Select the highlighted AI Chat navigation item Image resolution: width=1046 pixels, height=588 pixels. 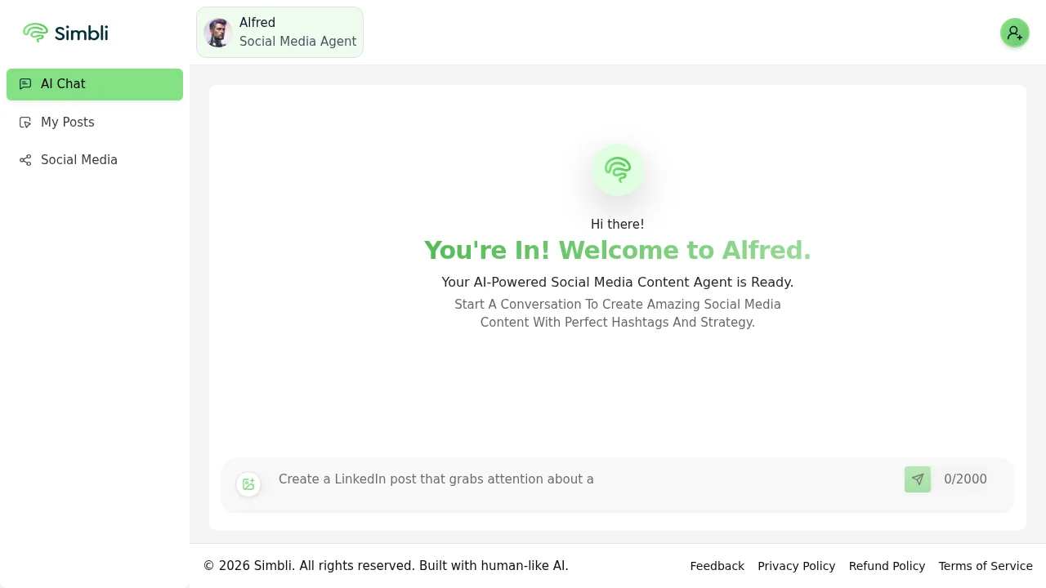tap(95, 84)
